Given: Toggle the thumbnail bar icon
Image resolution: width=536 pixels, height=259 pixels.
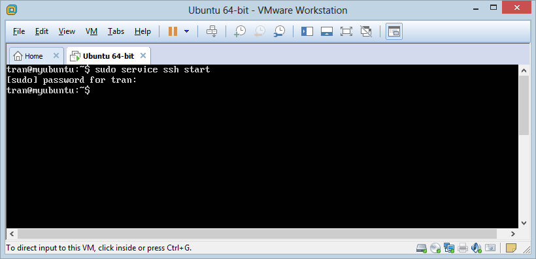Looking at the screenshot, I should pos(327,31).
